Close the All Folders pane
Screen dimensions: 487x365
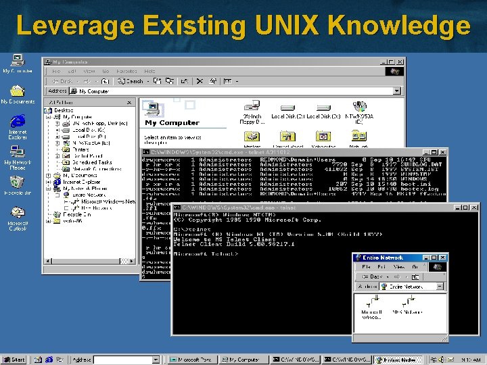pyautogui.click(x=129, y=103)
